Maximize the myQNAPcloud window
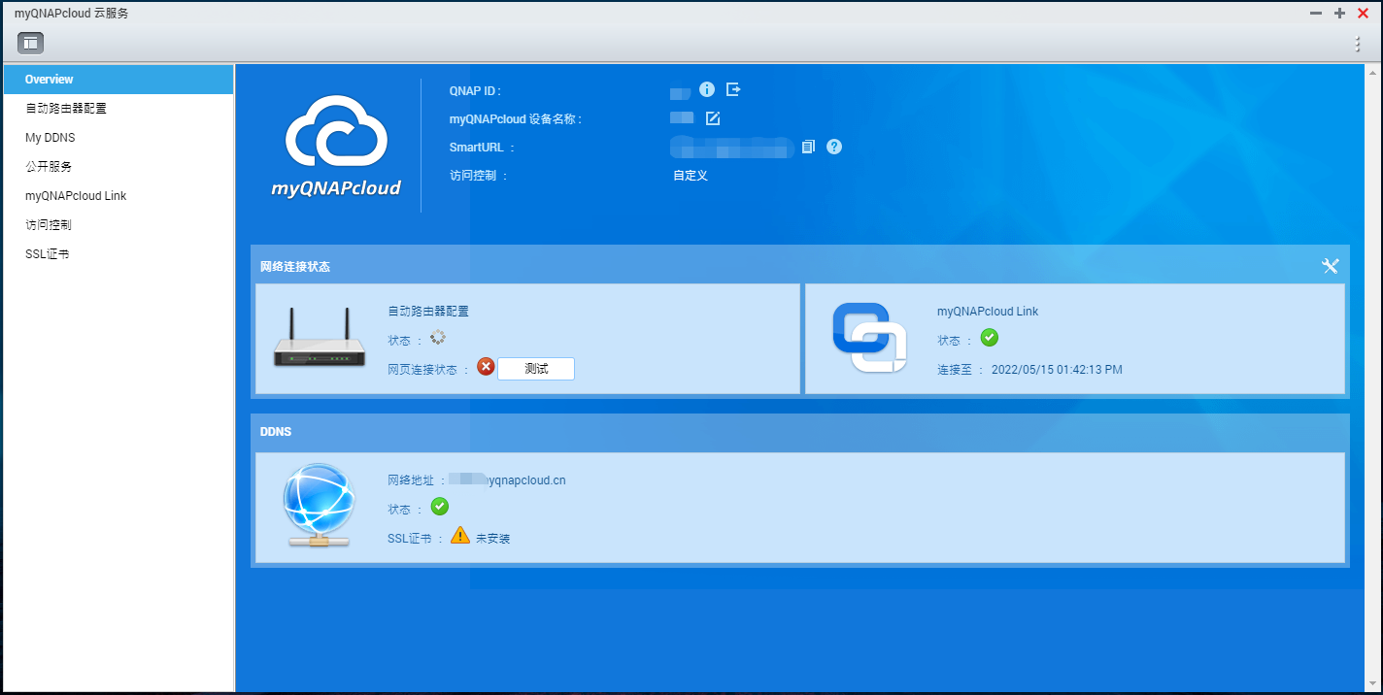Image resolution: width=1383 pixels, height=695 pixels. pos(1339,14)
